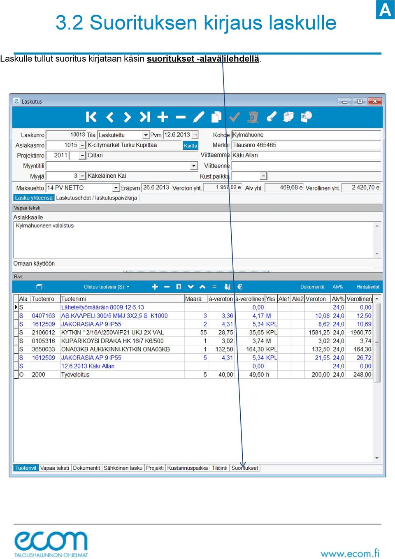Go to the first invoice record
This screenshot has height=559, width=395.
91,117
